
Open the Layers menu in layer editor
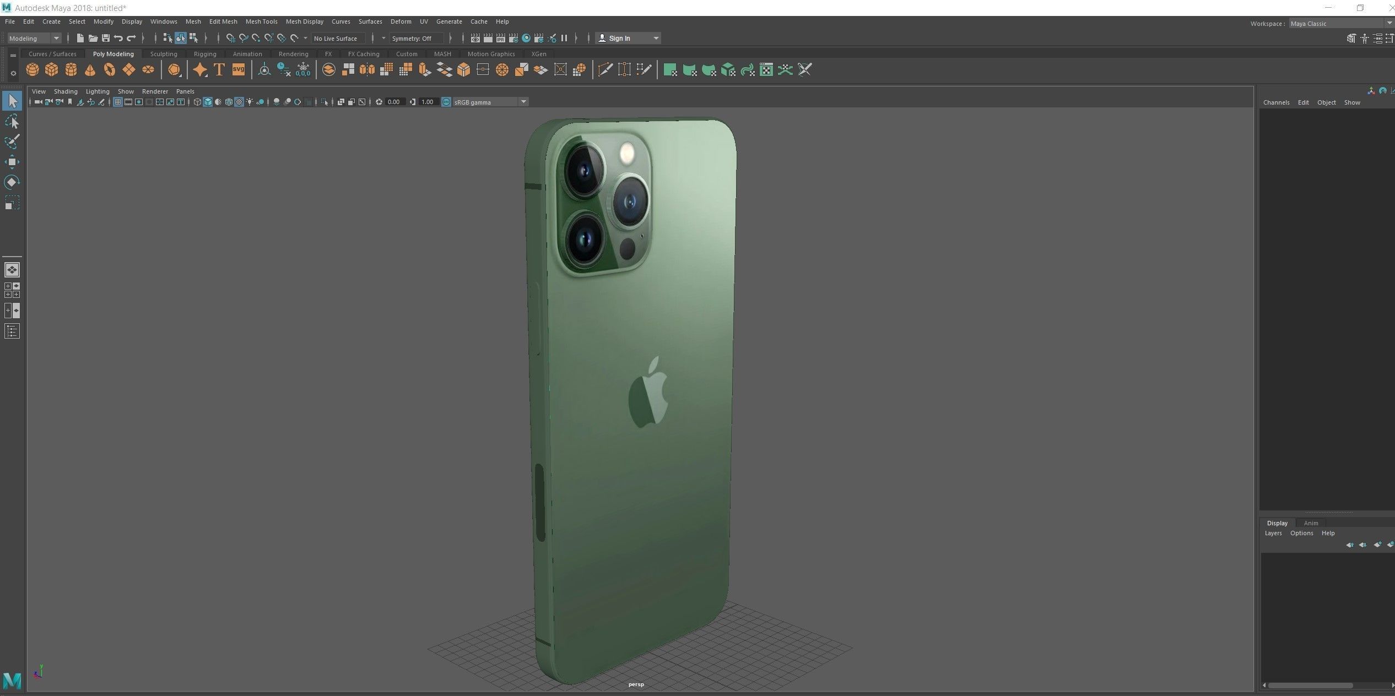tap(1273, 533)
